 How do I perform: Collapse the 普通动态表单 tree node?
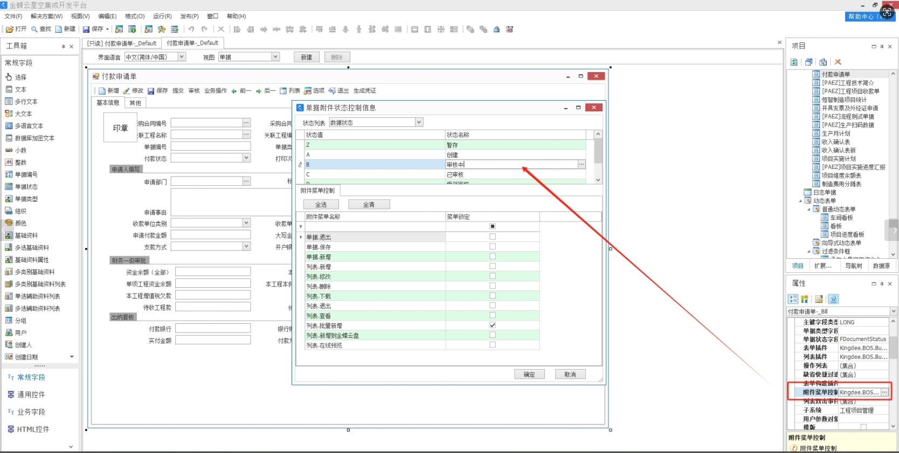click(x=809, y=209)
